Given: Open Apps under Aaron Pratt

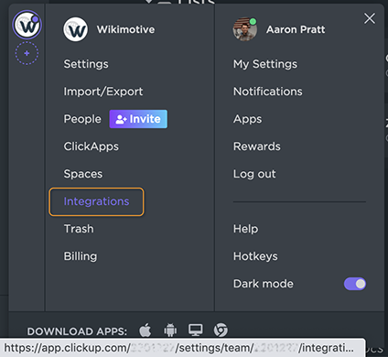Looking at the screenshot, I should 247,119.
